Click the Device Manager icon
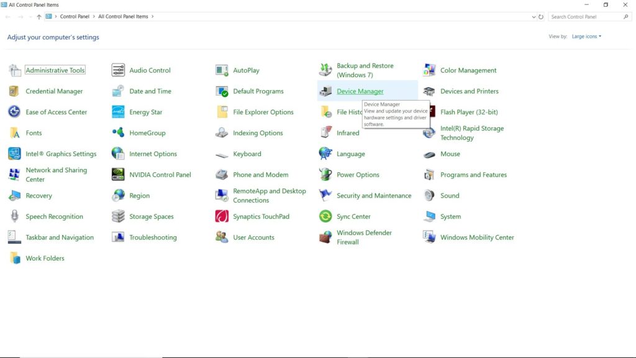 coord(325,91)
